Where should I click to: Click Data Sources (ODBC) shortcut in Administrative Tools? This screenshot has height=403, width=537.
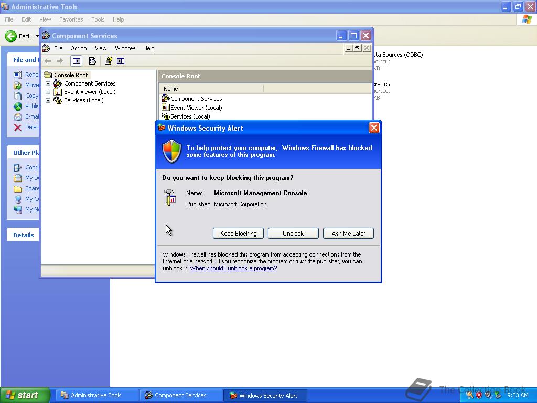[398, 55]
